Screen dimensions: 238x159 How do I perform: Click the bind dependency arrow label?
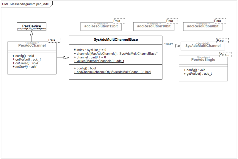[x=168, y=44]
